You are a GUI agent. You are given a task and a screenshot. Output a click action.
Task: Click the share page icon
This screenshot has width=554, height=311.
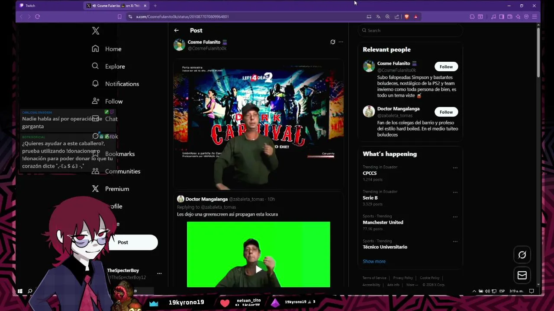point(396,16)
